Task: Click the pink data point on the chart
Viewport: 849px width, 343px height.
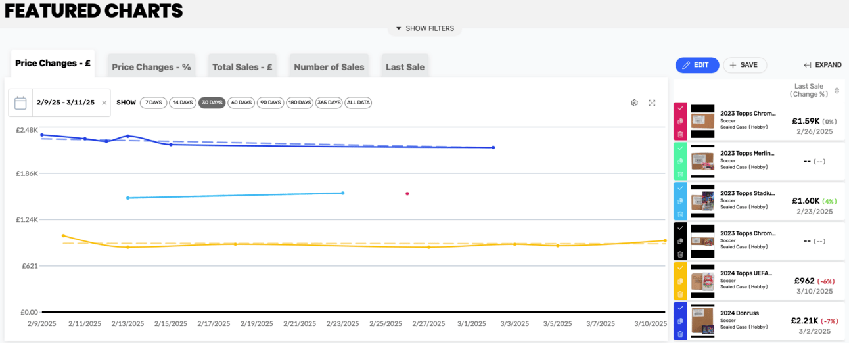Action: coord(407,194)
